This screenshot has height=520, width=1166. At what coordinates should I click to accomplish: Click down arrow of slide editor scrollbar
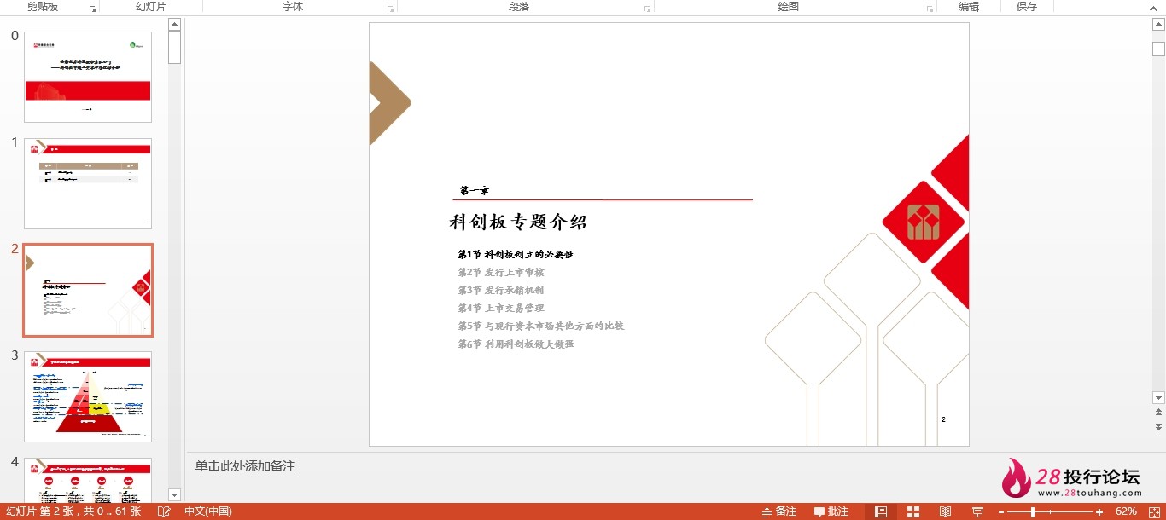point(1158,397)
